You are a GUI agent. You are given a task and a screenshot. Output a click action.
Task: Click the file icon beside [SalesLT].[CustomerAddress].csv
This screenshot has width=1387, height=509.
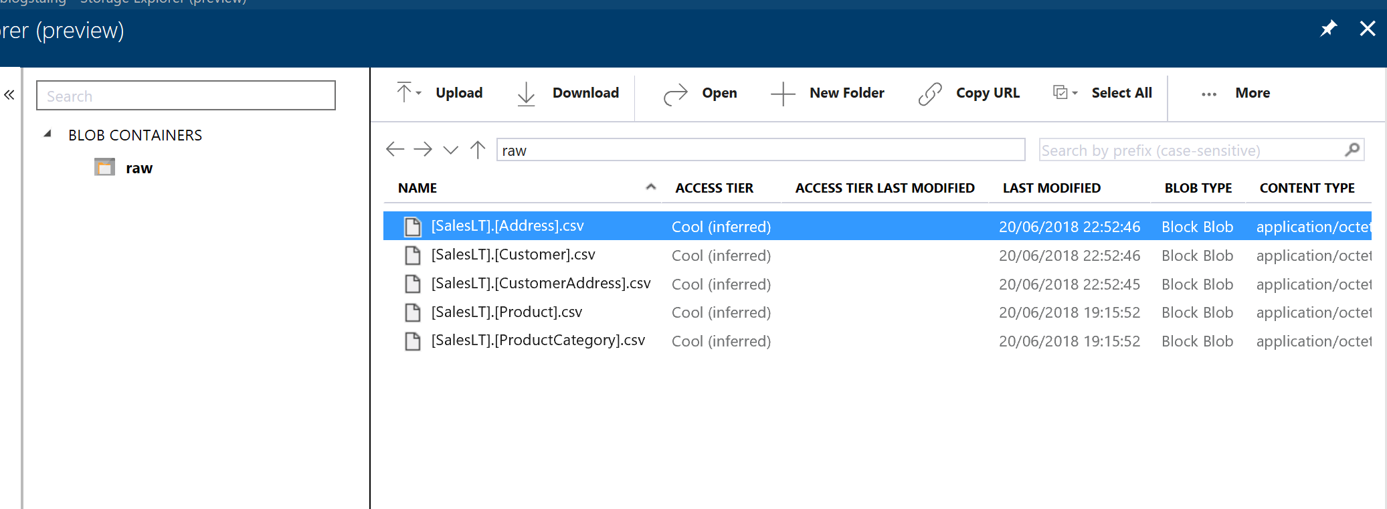tap(413, 284)
